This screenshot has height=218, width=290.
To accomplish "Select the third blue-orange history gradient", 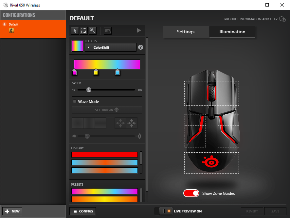I will coord(104,170).
